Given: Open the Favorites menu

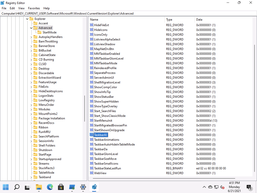Looking at the screenshot, I should pyautogui.click(x=34, y=8).
